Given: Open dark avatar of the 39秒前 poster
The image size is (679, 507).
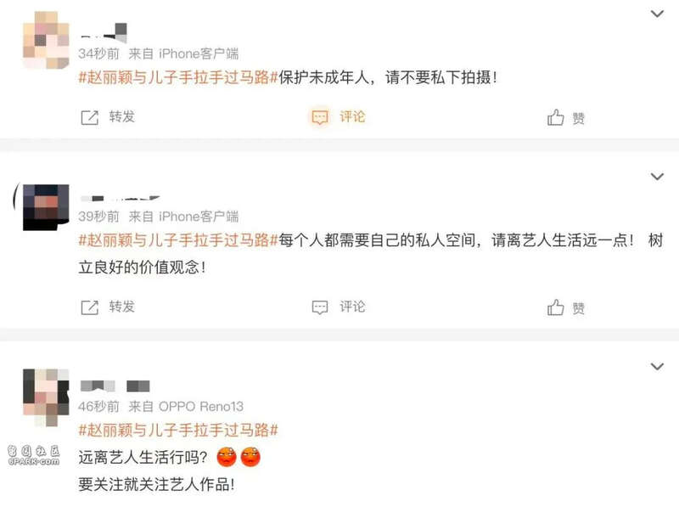Looking at the screenshot, I should click(46, 207).
